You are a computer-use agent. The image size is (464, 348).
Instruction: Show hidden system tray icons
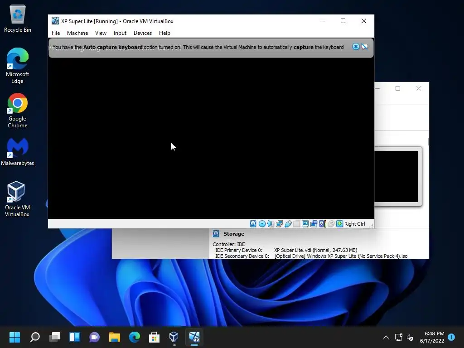(386, 337)
